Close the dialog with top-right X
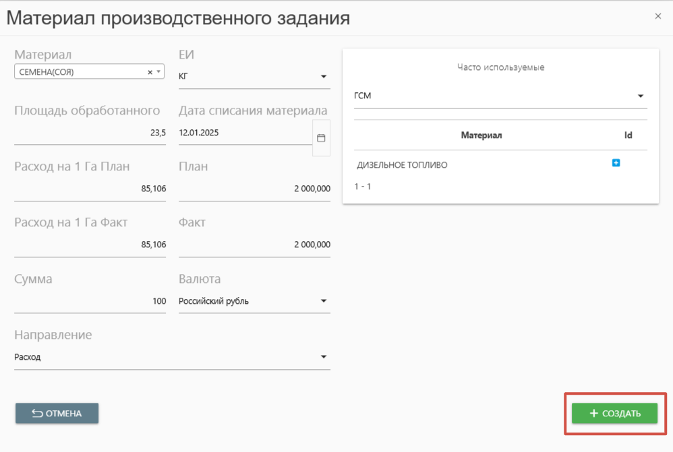The height and width of the screenshot is (452, 673). pyautogui.click(x=658, y=16)
